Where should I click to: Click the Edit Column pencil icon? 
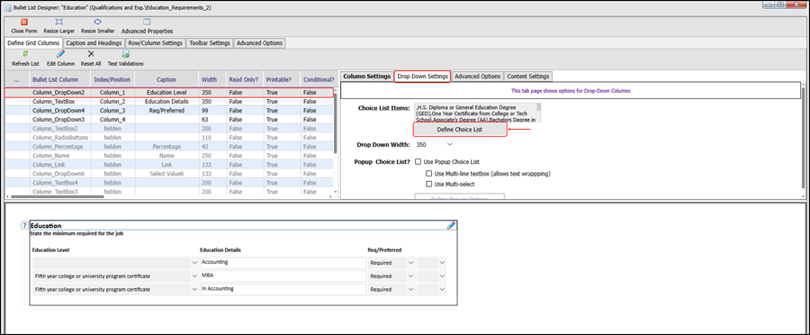[x=60, y=54]
